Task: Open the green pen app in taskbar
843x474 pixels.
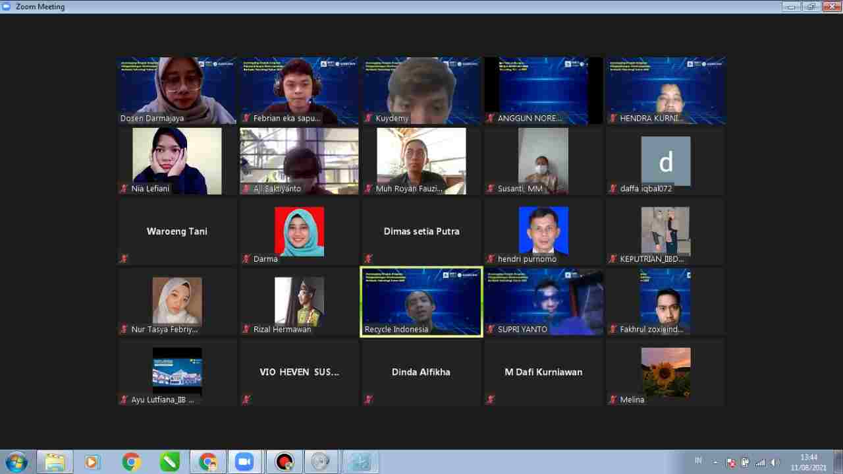Action: pos(169,461)
